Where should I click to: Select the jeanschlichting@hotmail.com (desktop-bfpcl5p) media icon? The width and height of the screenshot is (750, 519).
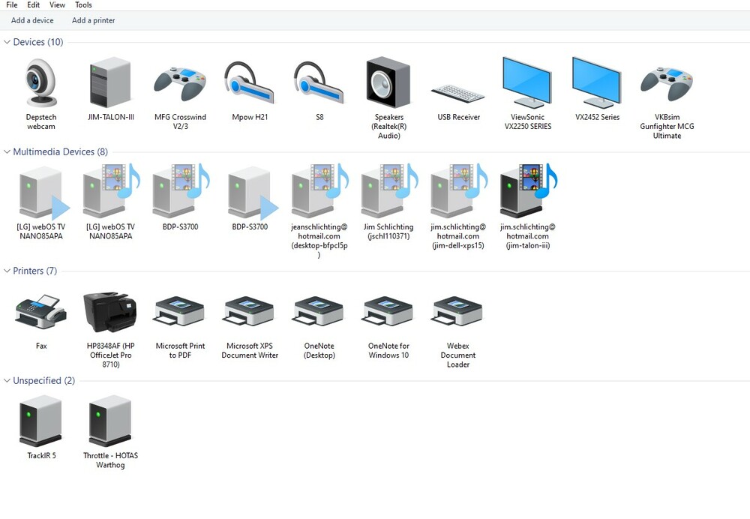319,190
